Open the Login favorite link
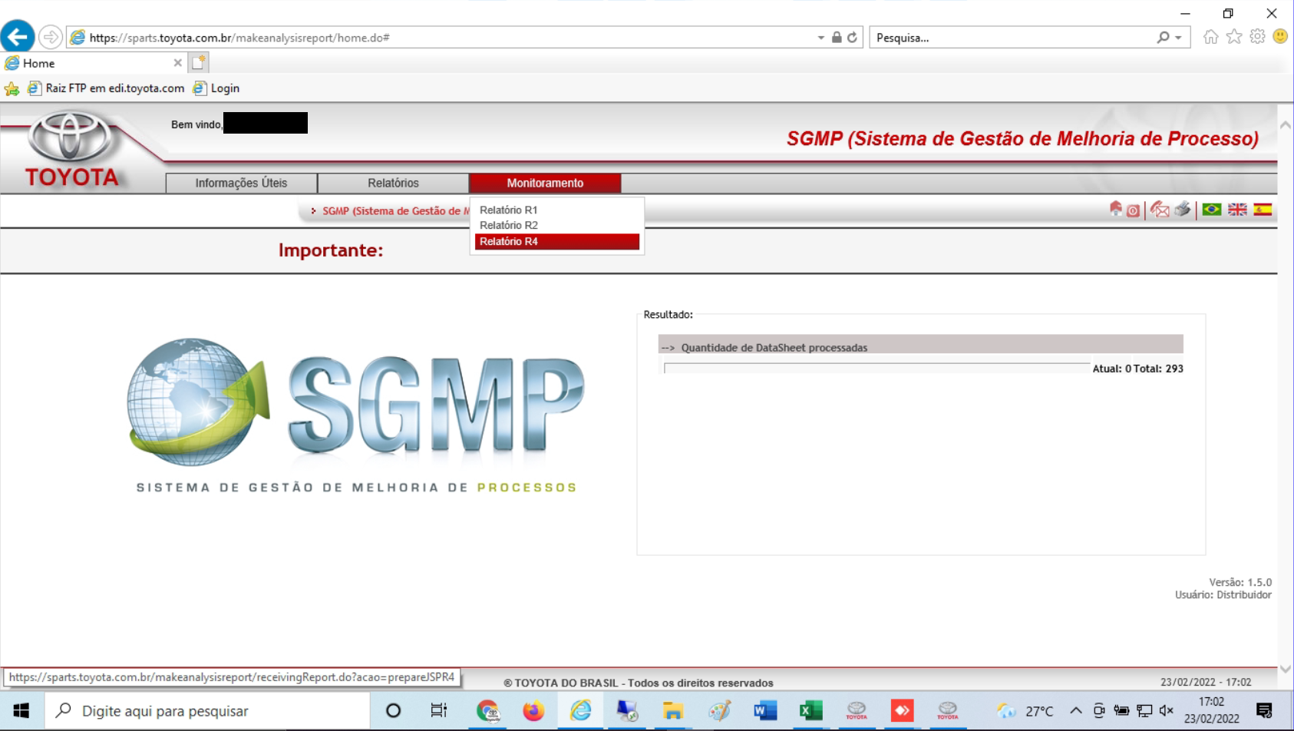 (216, 88)
